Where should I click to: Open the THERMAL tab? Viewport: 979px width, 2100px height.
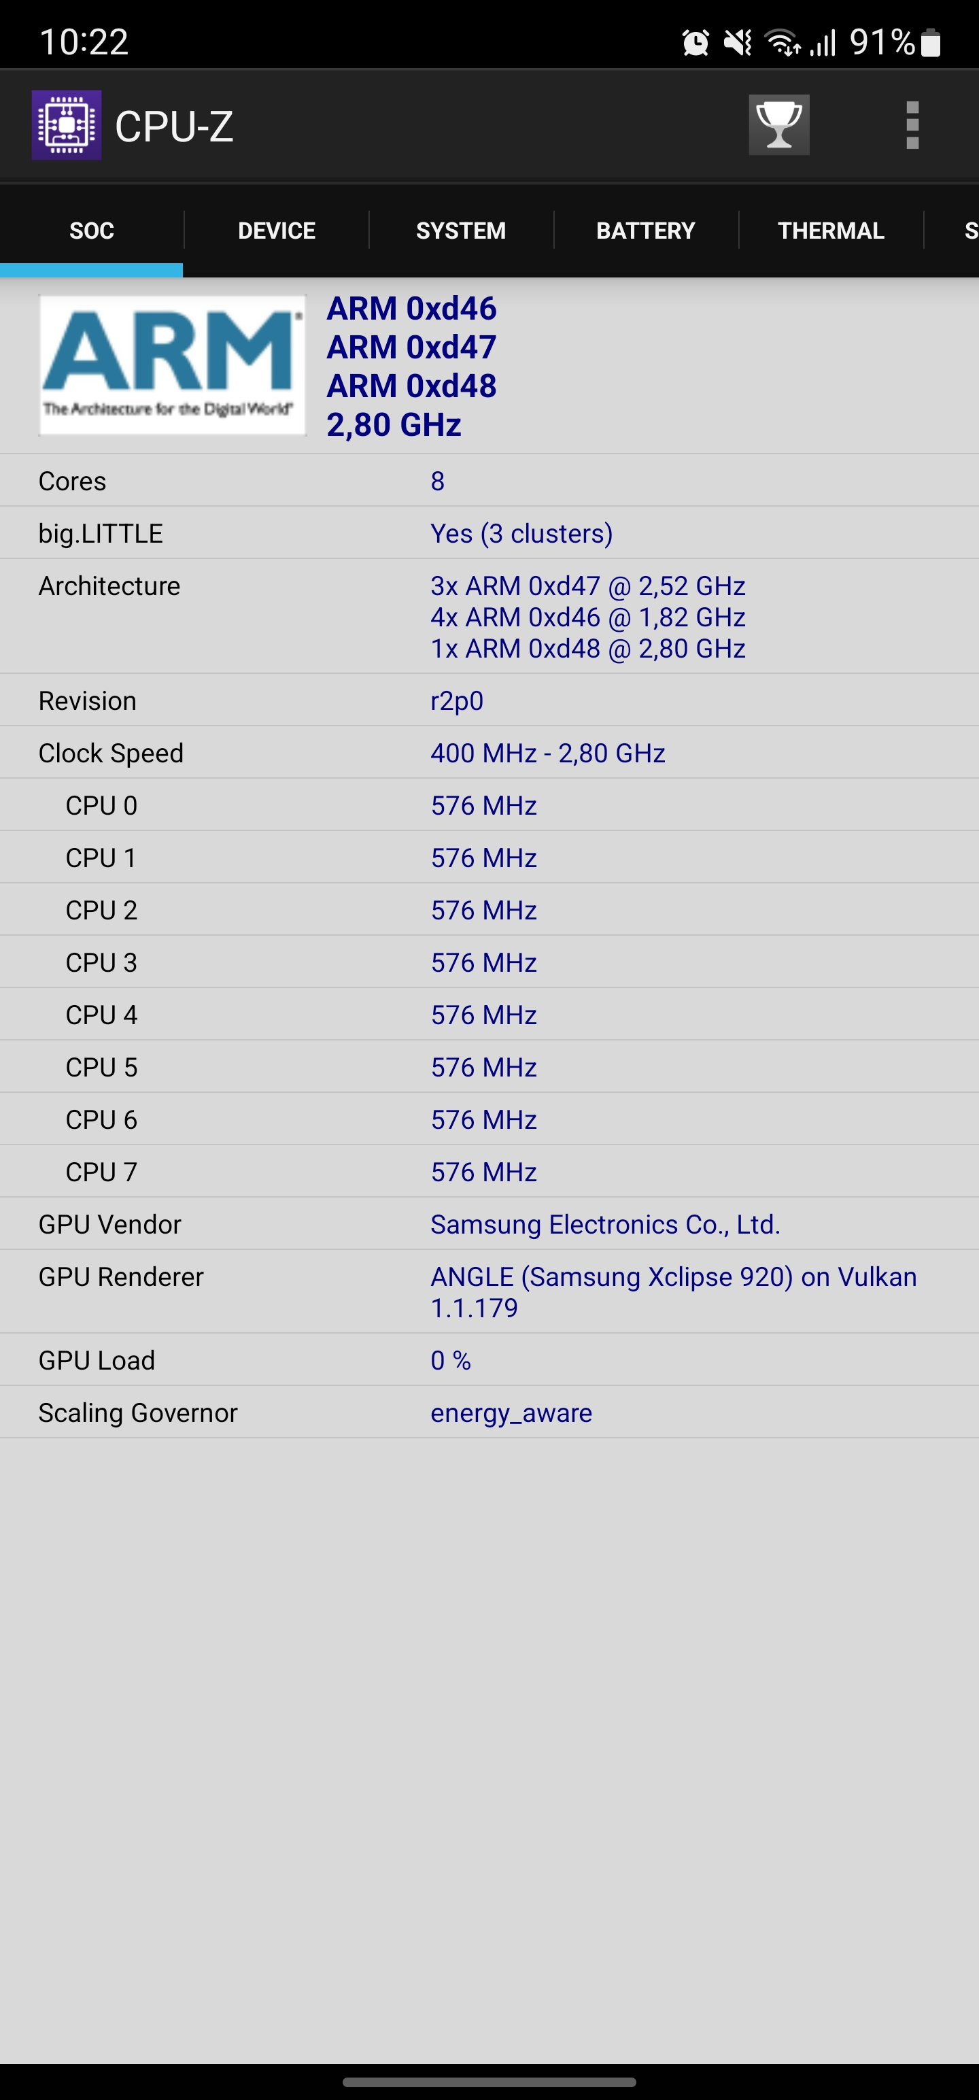point(831,231)
